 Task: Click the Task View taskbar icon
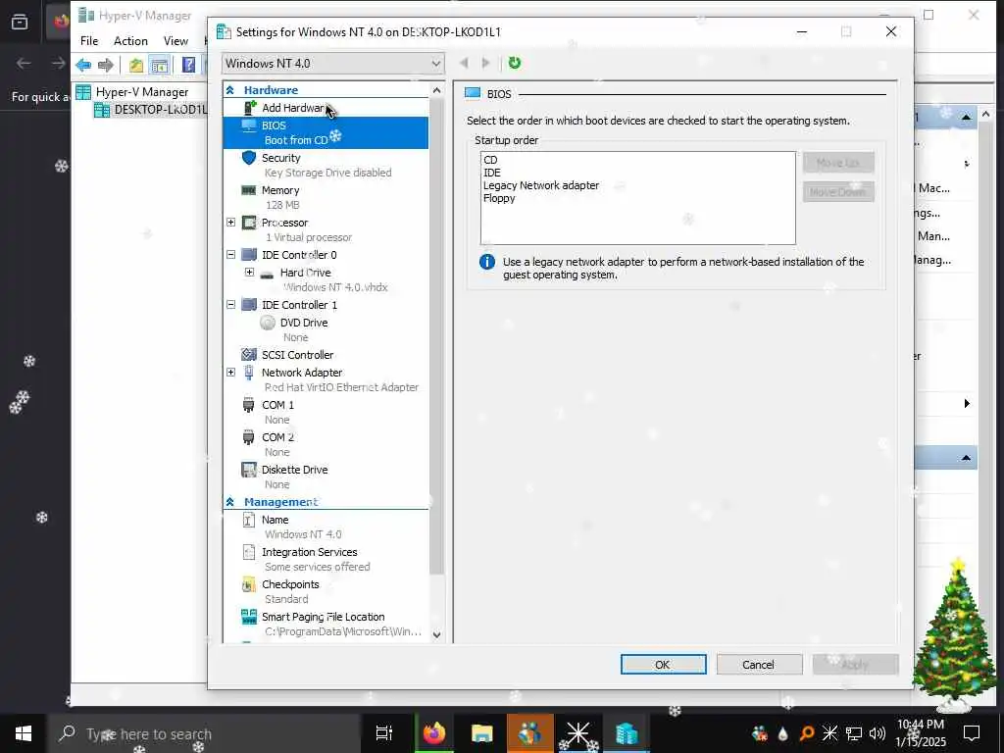coord(384,733)
